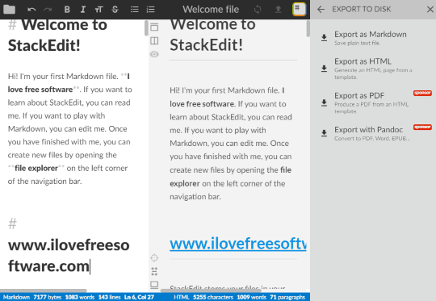Apply bold formatting
Image resolution: width=436 pixels, height=301 pixels.
67,10
